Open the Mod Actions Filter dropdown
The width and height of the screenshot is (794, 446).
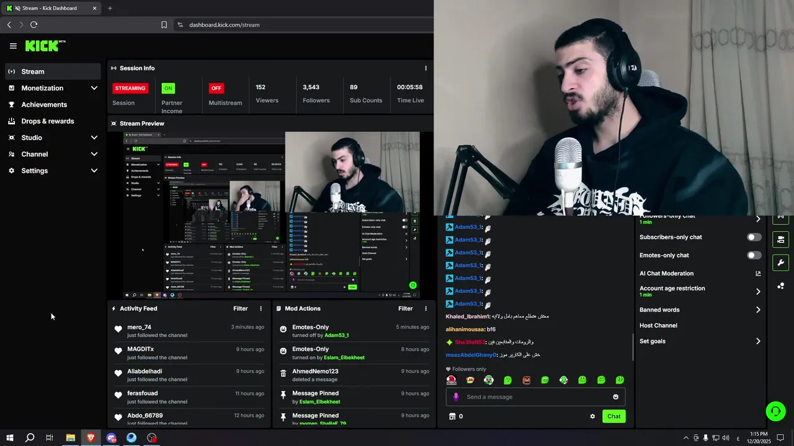(405, 308)
